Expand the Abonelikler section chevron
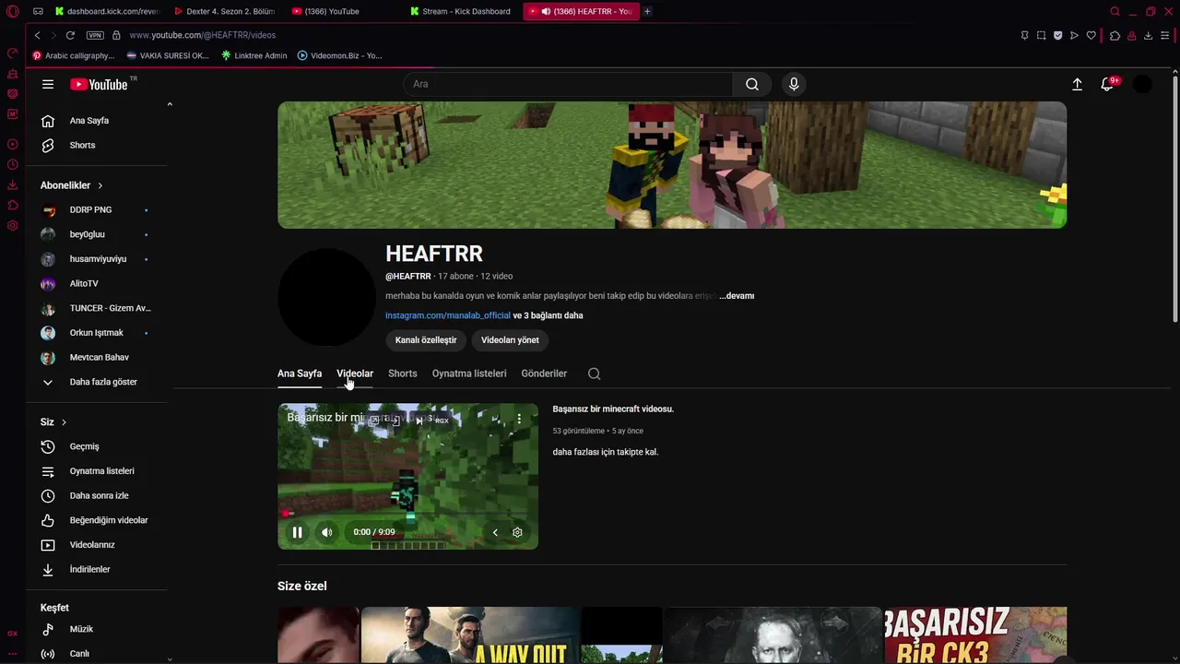The width and height of the screenshot is (1180, 664). tap(100, 185)
